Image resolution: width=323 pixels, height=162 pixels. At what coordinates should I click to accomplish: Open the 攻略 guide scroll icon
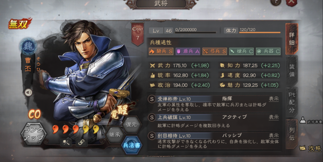pyautogui.click(x=302, y=148)
